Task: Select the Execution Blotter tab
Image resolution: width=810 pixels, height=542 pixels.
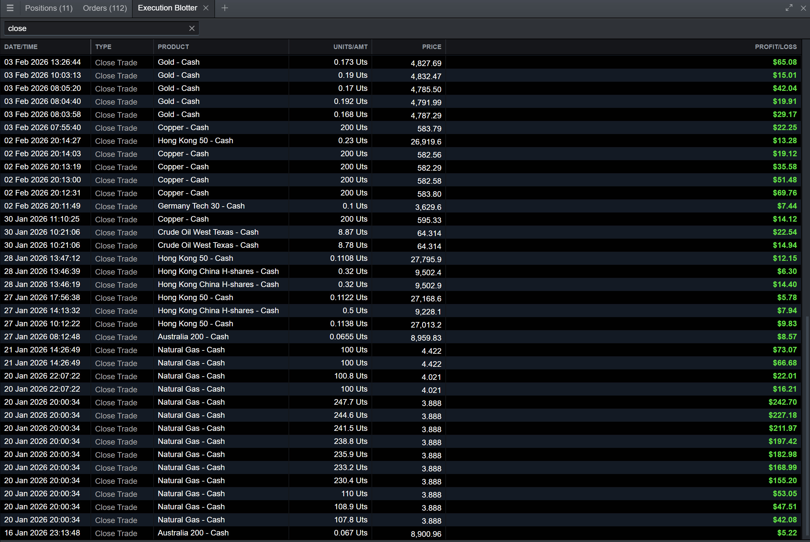Action: 168,8
